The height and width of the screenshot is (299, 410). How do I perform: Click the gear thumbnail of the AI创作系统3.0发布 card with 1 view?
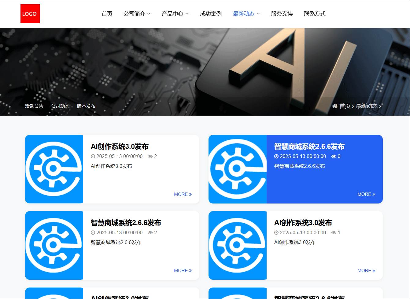(238, 245)
